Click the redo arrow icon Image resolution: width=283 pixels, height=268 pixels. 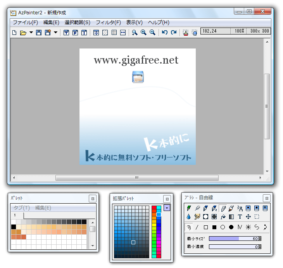tap(174, 33)
